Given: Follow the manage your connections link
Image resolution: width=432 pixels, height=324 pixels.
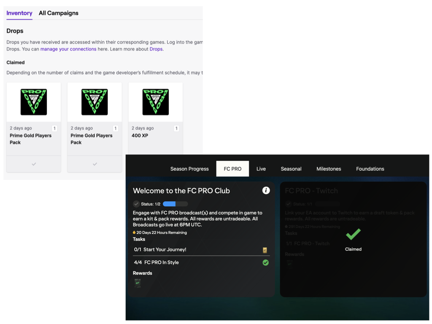Looking at the screenshot, I should click(68, 49).
